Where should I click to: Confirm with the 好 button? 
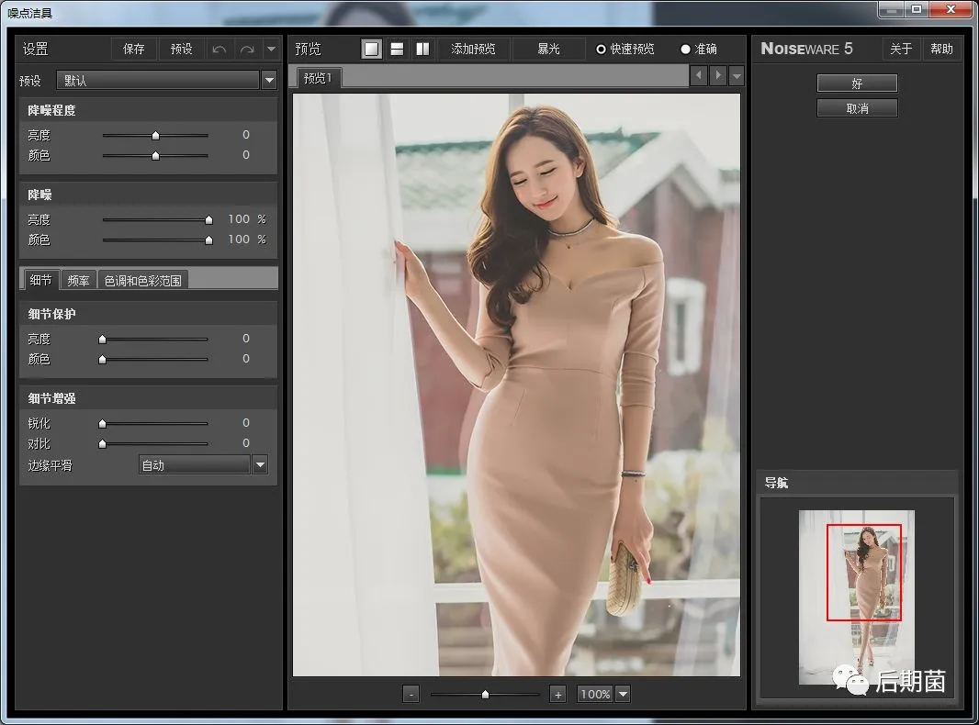pyautogui.click(x=857, y=84)
